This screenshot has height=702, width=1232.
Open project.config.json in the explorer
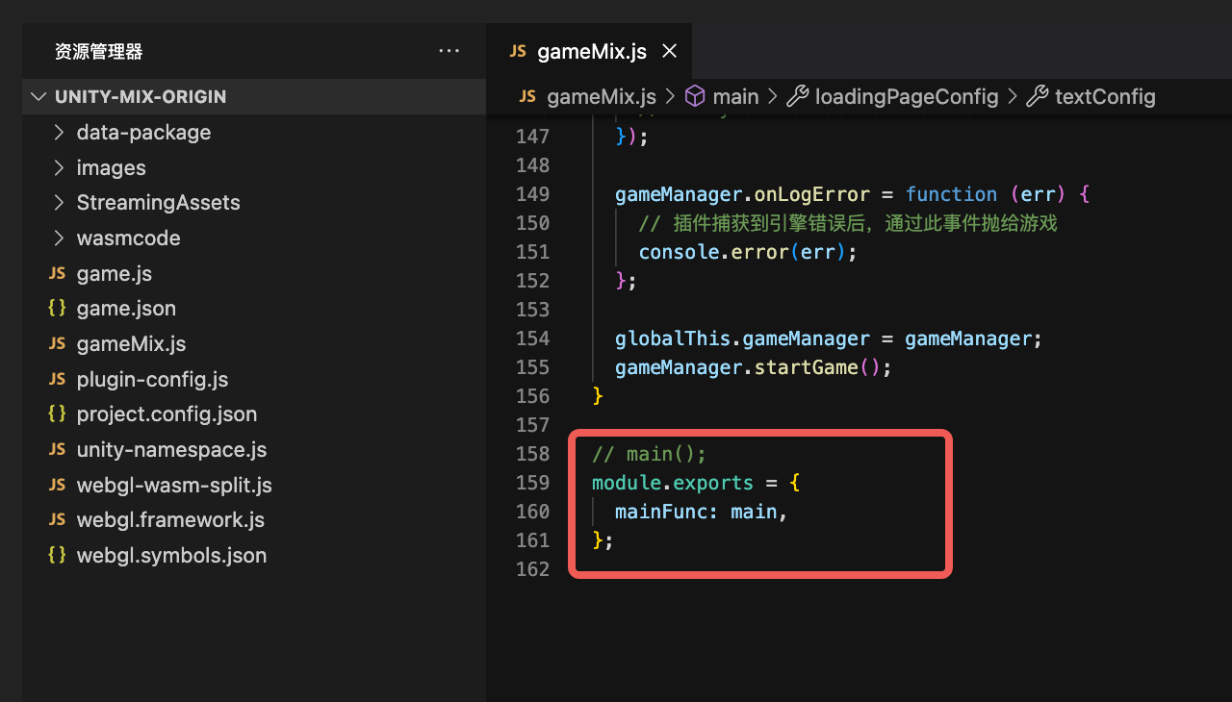(x=167, y=414)
